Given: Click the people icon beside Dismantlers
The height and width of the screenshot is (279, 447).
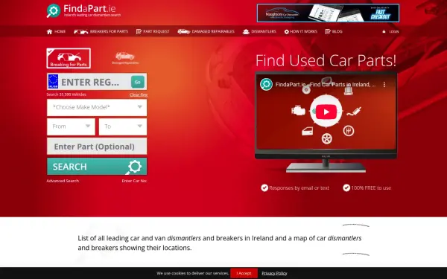Looking at the screenshot, I should [x=246, y=31].
